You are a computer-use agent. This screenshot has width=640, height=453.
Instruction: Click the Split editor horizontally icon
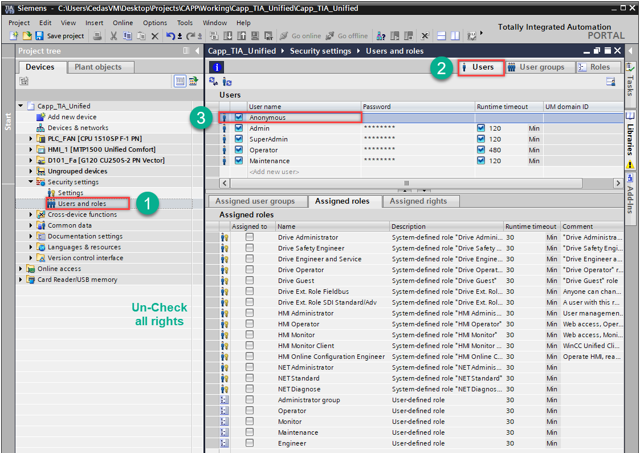click(442, 36)
